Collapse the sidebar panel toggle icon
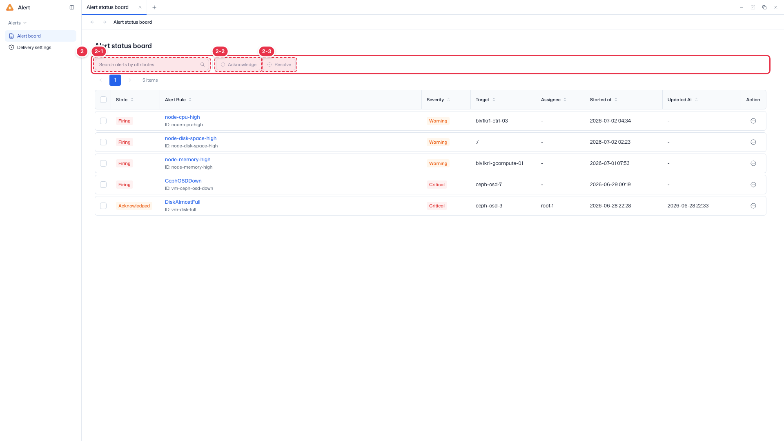This screenshot has width=784, height=441. tap(72, 7)
